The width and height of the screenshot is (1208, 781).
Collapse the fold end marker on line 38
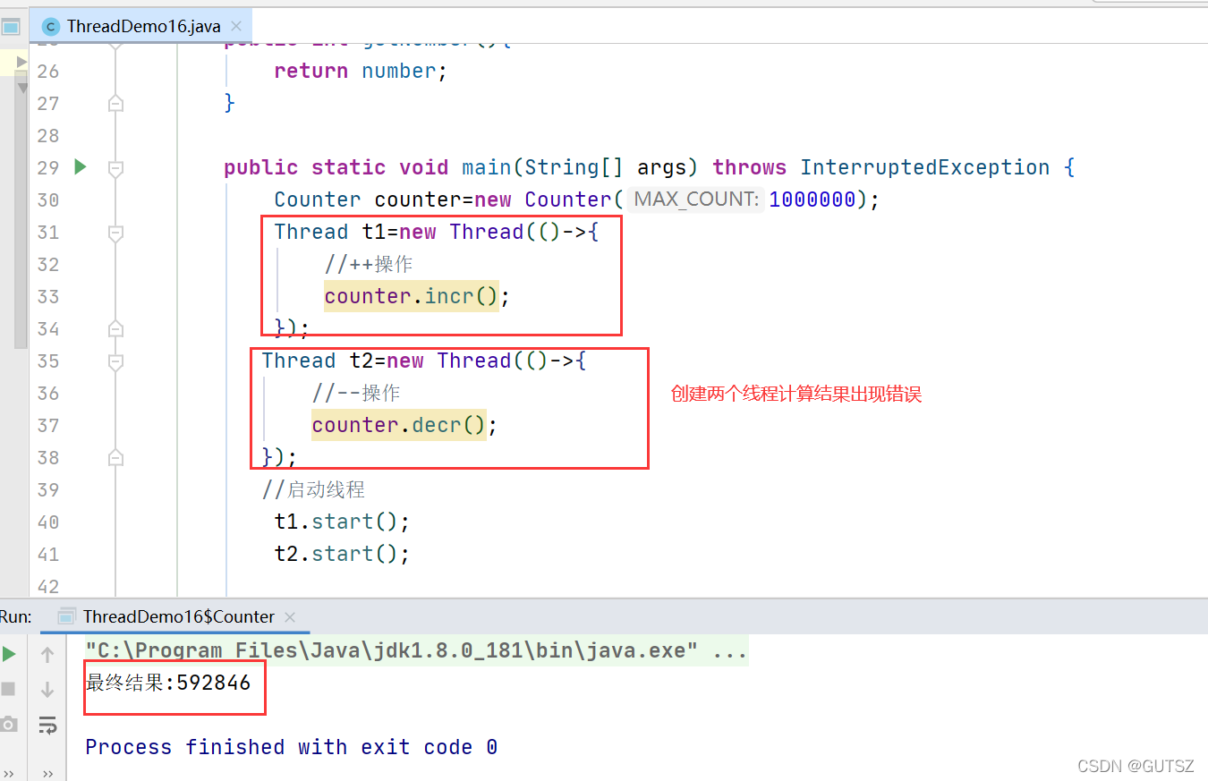coord(115,458)
